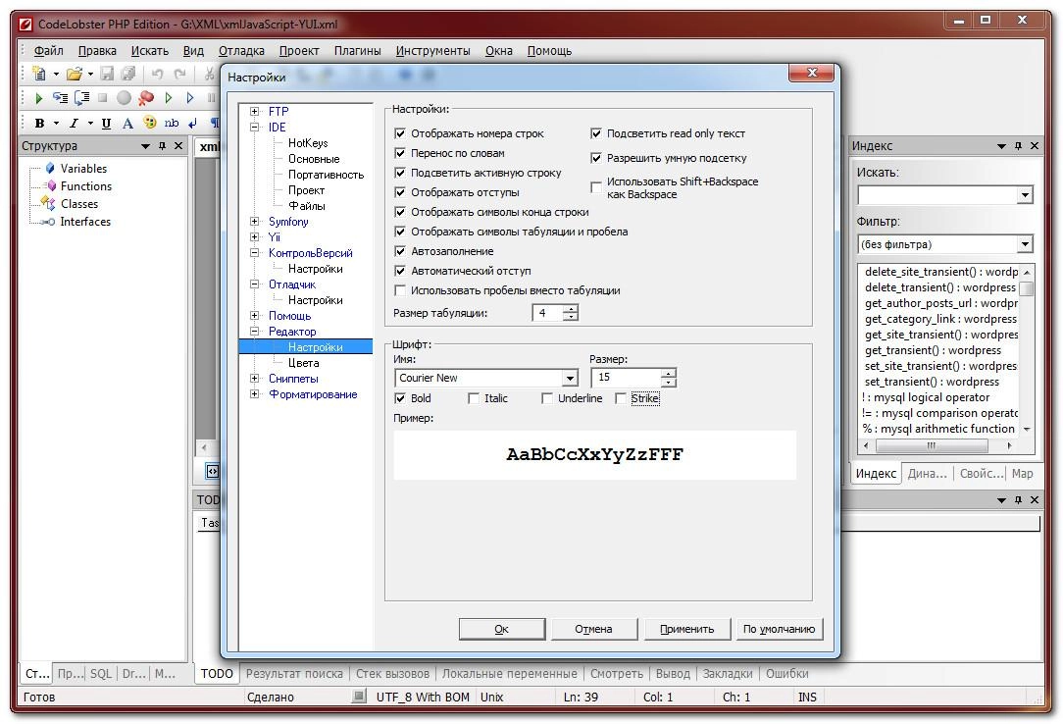Click the Bold B toolbar icon
This screenshot has width=1063, height=724.
point(39,124)
